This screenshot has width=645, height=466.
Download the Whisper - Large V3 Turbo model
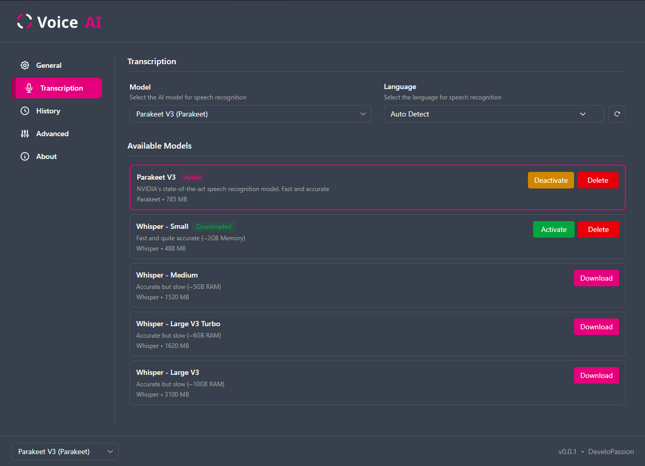596,327
